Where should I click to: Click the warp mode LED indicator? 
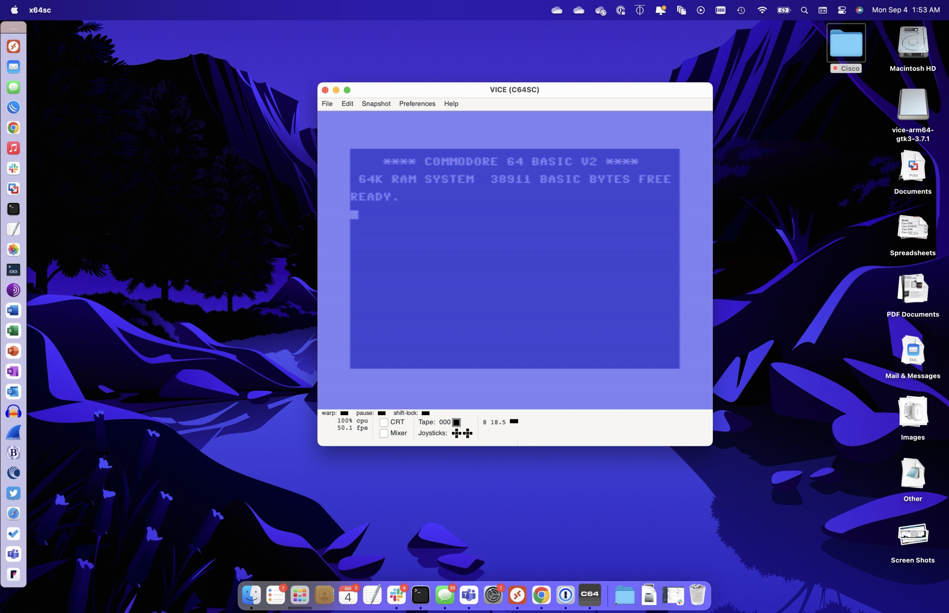click(344, 413)
